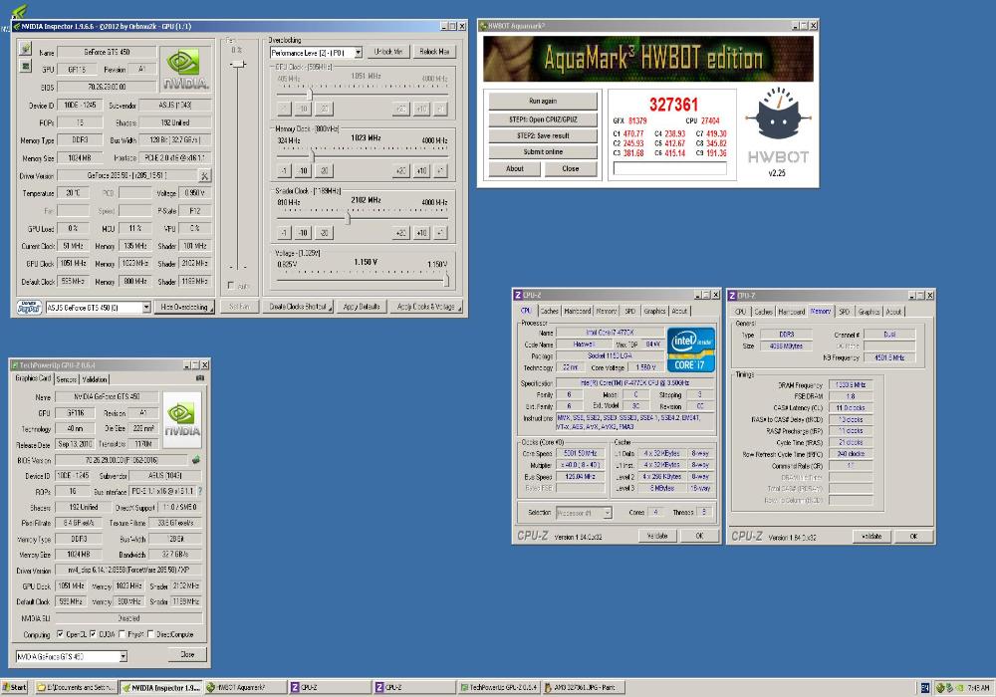Switch to NVIDIA Inspector in the taskbar
Image resolution: width=996 pixels, height=697 pixels.
pyautogui.click(x=161, y=687)
